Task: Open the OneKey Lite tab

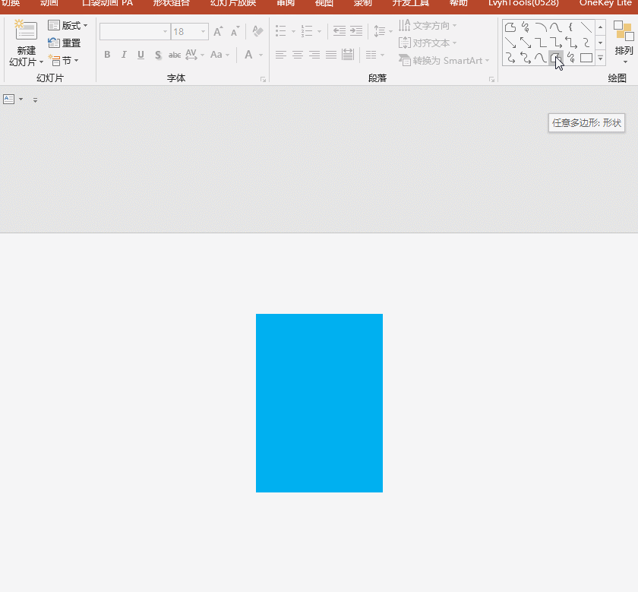Action: (x=605, y=3)
